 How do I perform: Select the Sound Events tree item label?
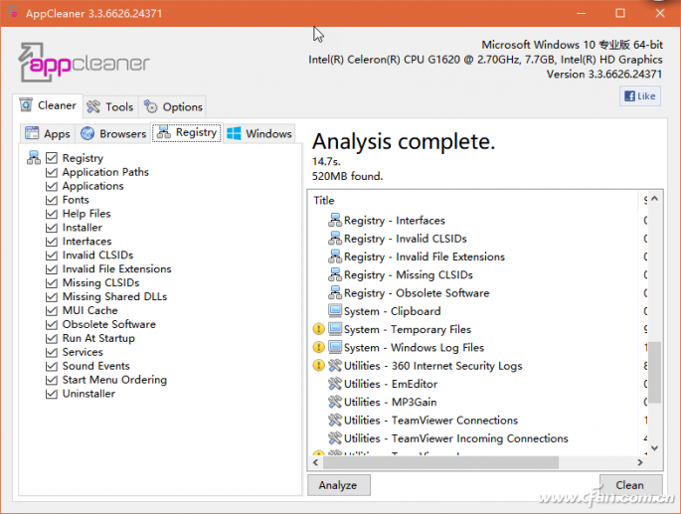(96, 366)
